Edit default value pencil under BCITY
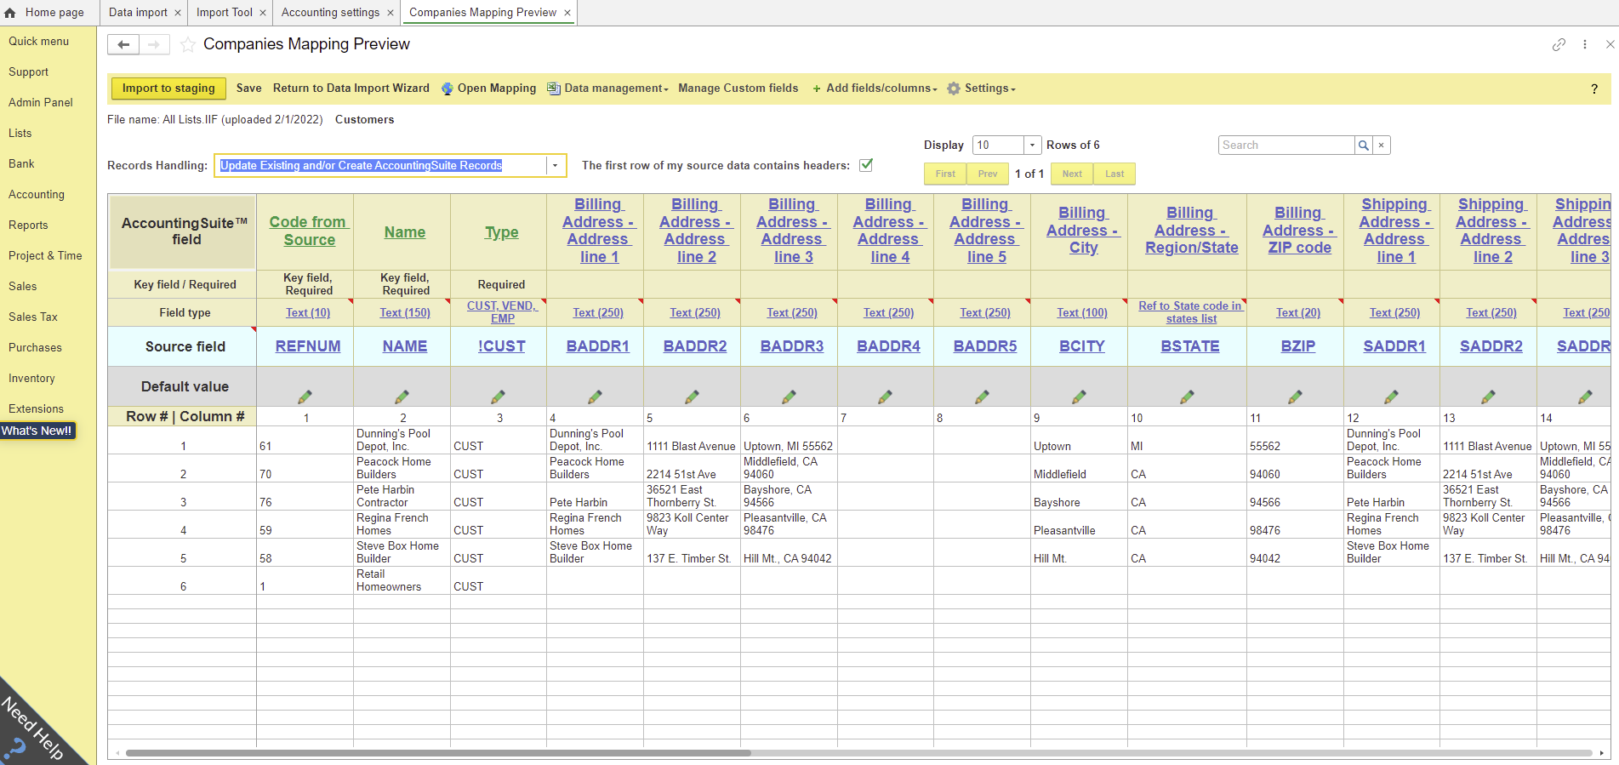 tap(1080, 397)
